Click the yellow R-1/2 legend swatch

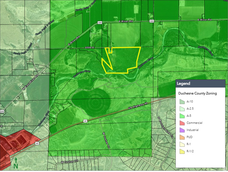point(182,151)
